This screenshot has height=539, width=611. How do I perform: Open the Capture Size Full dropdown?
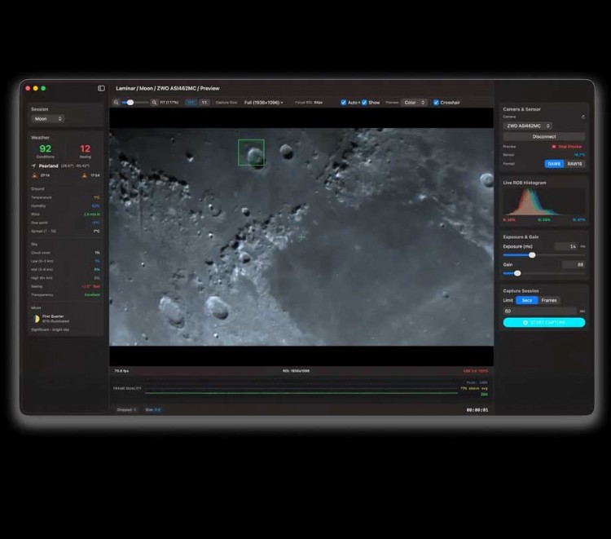tap(263, 102)
